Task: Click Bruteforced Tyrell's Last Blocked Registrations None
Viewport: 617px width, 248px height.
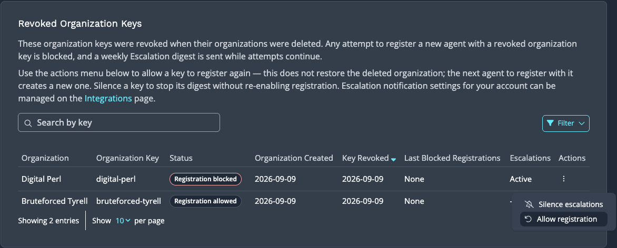Action: click(x=414, y=201)
